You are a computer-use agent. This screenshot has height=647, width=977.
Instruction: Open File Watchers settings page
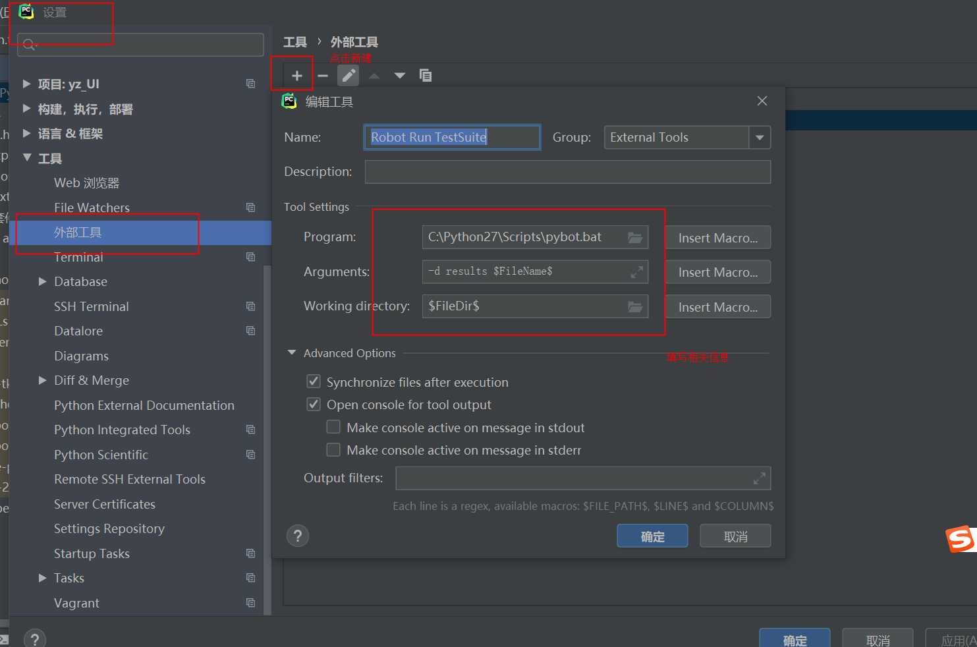92,208
